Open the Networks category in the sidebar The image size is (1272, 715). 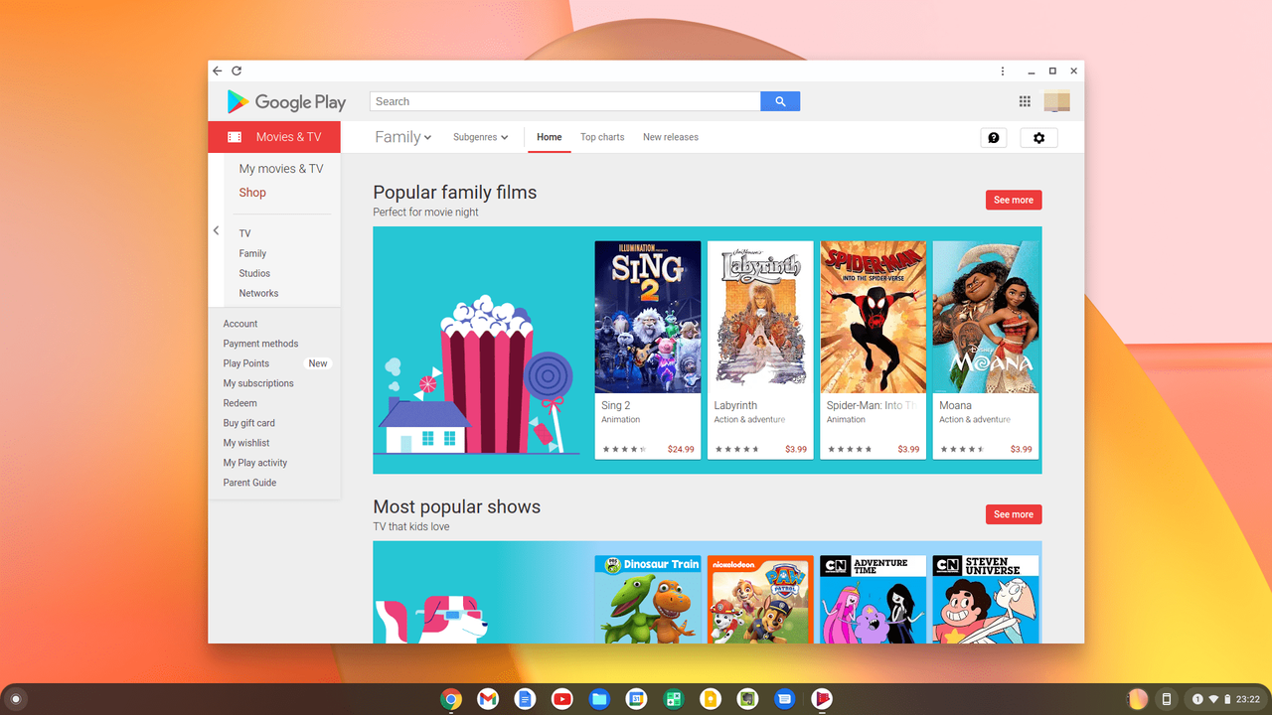point(258,293)
